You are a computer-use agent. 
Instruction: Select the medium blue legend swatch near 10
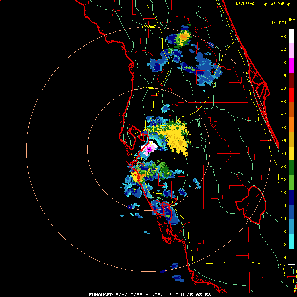pyautogui.click(x=291, y=213)
